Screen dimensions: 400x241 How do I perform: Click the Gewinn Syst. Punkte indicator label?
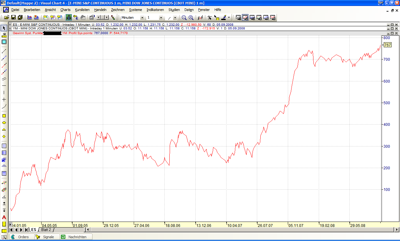point(27,33)
